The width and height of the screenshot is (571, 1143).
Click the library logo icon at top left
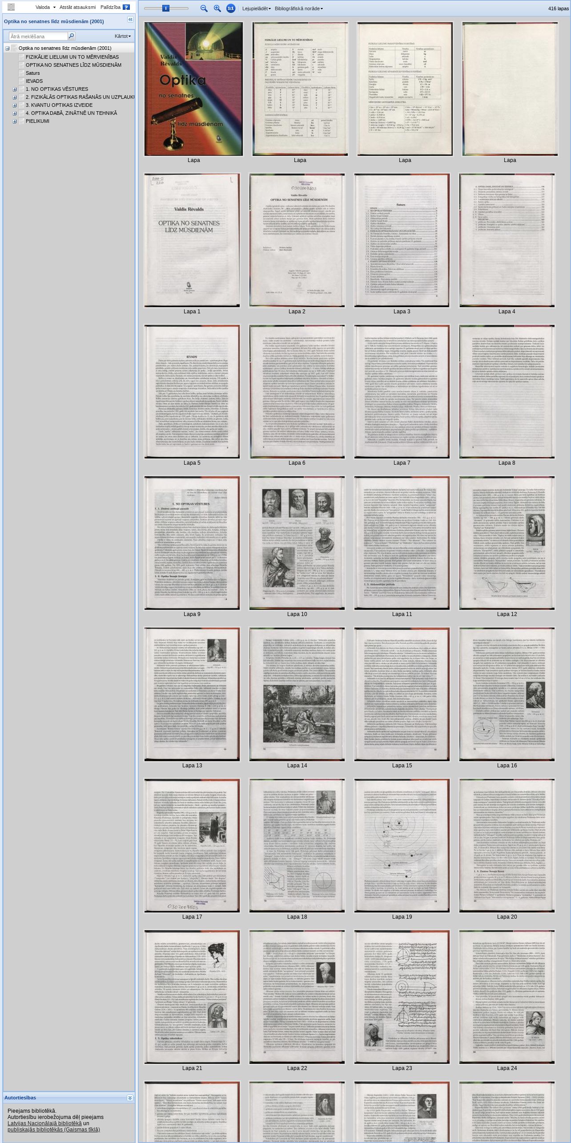(x=11, y=7)
